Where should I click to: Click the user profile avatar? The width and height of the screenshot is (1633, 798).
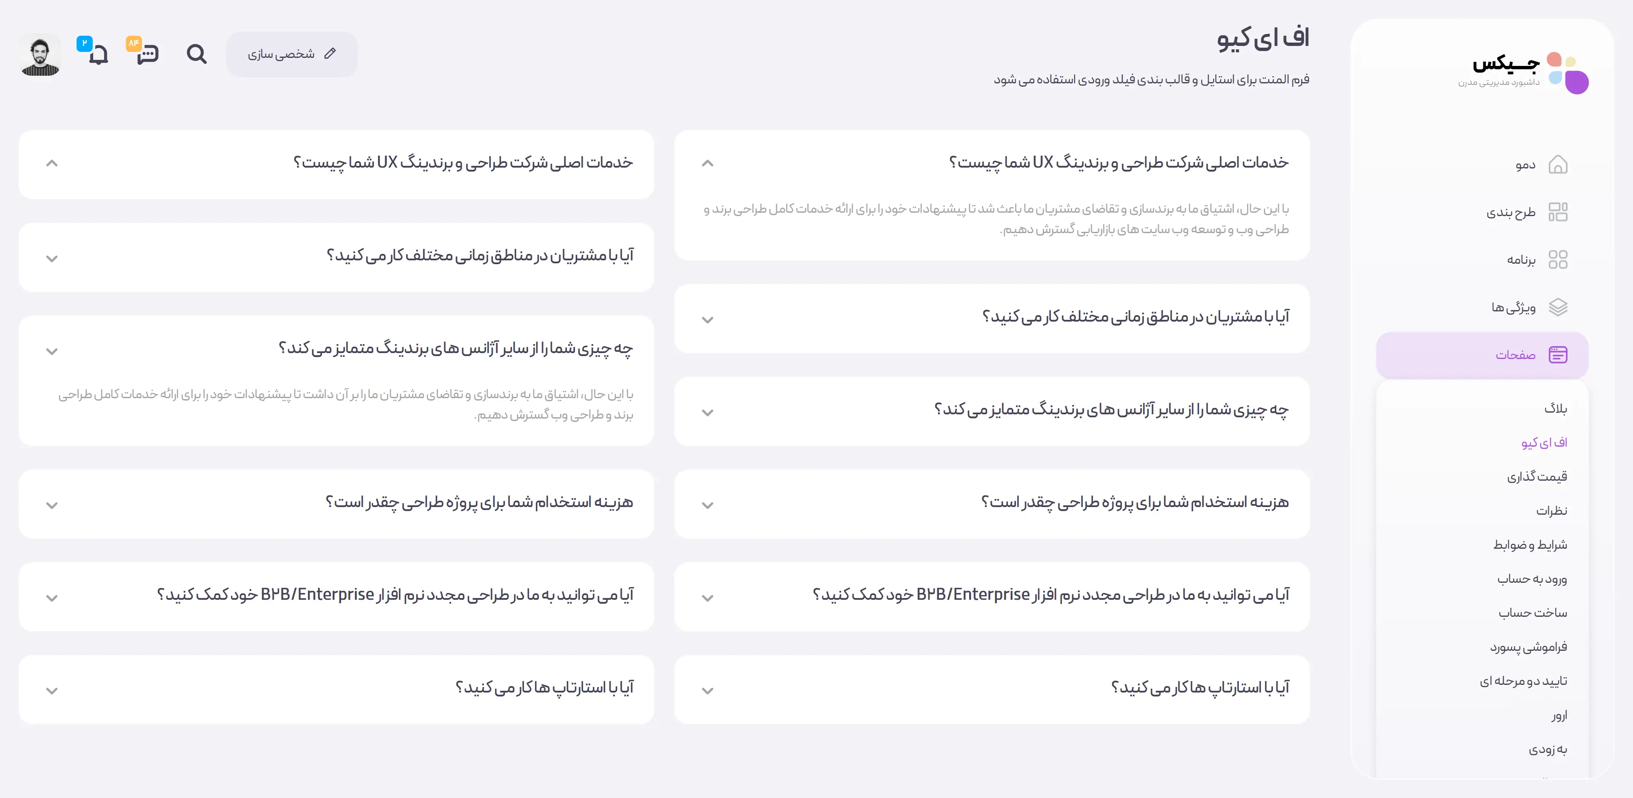click(40, 55)
